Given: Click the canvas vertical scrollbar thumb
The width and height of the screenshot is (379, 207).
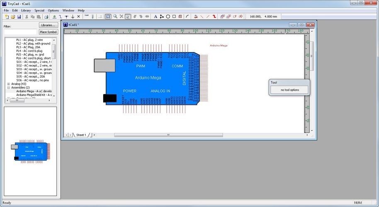Looking at the screenshot, I should tap(312, 56).
